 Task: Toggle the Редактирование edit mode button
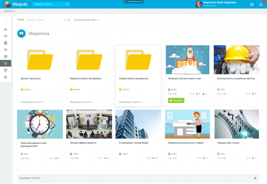(x=133, y=2)
